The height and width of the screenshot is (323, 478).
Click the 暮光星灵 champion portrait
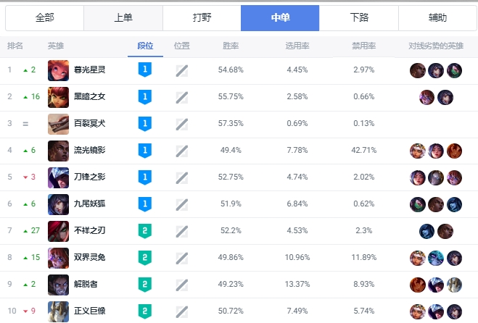[x=59, y=70]
